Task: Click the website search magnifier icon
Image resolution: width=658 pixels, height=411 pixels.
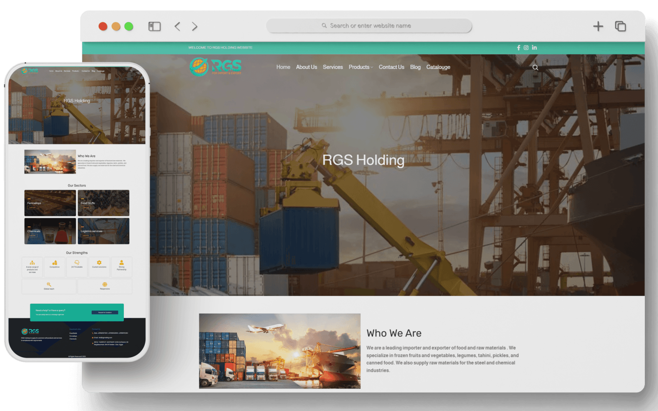Action: coord(535,67)
